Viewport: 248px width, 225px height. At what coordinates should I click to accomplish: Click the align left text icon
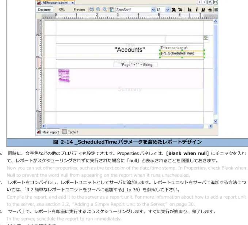click(x=216, y=10)
